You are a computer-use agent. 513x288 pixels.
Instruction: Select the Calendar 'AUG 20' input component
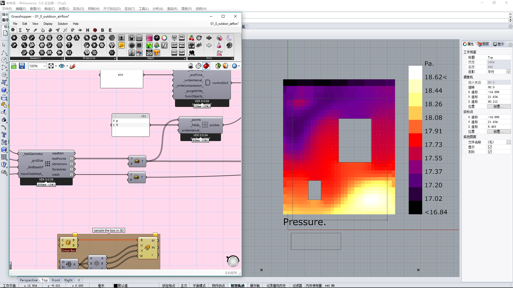click(x=149, y=53)
